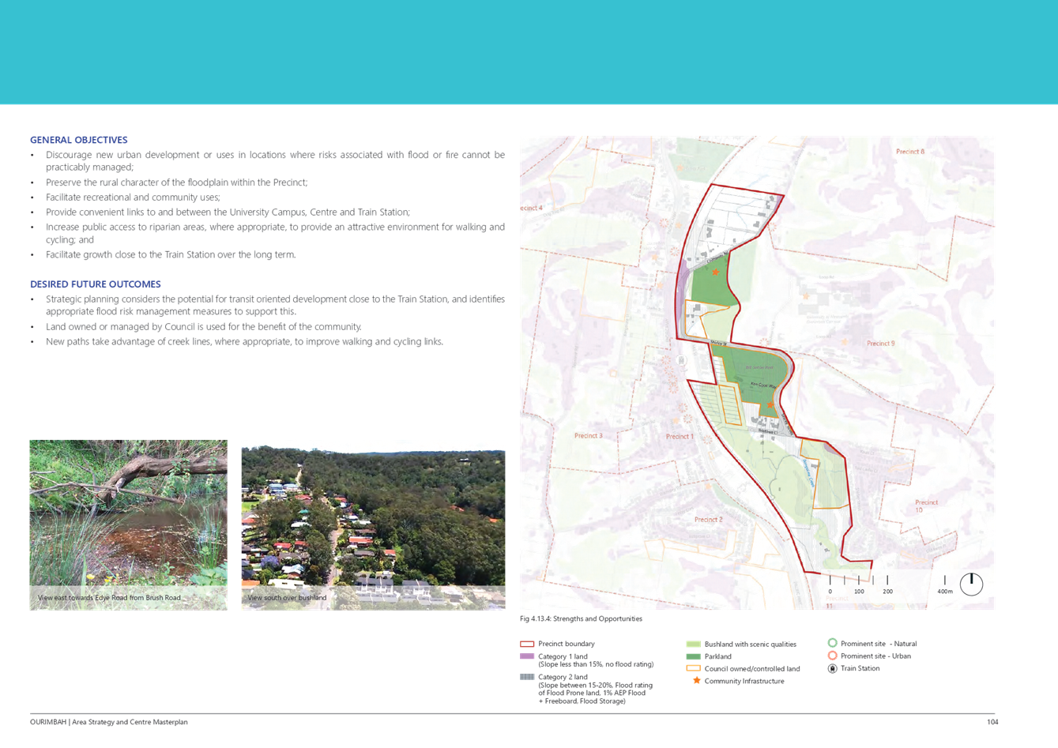Click the Precinct 3 label on map
The image size is (1058, 748).
click(x=588, y=436)
